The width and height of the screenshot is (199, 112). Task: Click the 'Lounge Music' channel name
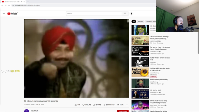tap(154, 73)
